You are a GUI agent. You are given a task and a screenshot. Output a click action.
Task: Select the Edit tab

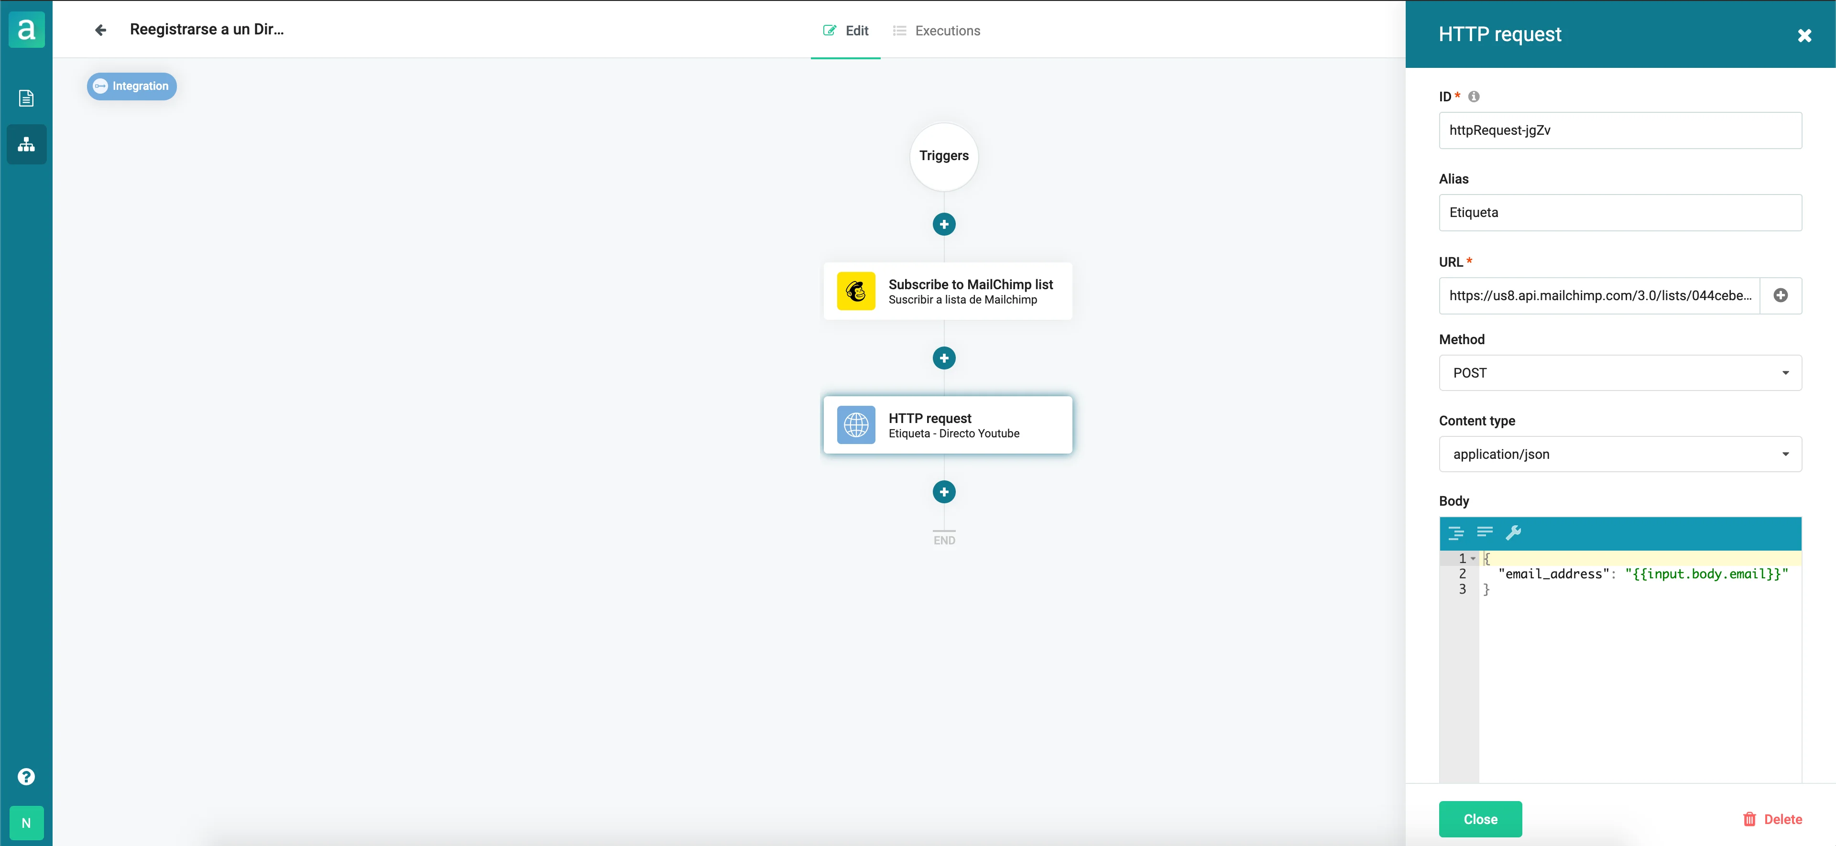[x=846, y=31]
